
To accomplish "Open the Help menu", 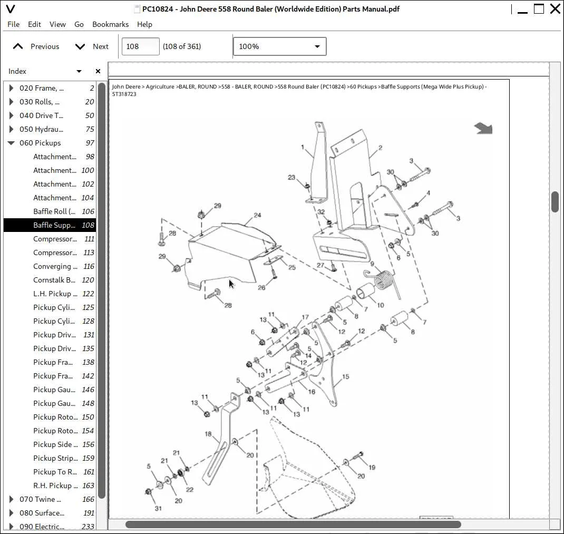I will click(144, 24).
